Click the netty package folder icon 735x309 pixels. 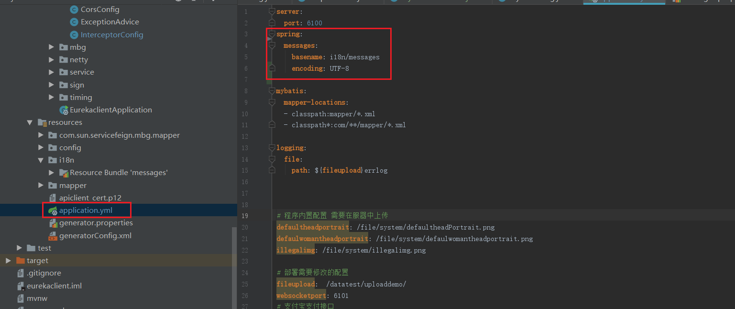click(63, 60)
